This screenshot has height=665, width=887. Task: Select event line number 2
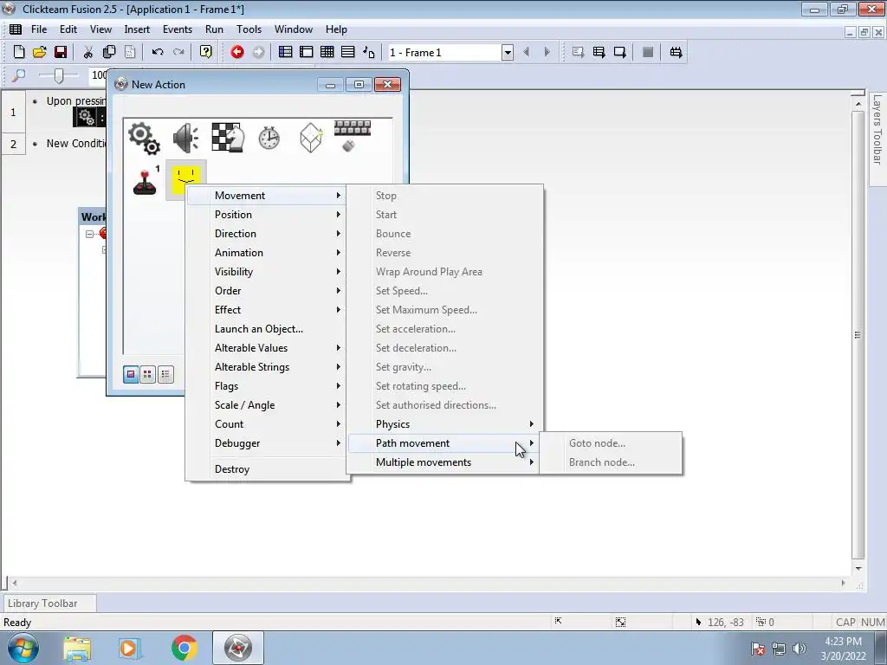[13, 144]
